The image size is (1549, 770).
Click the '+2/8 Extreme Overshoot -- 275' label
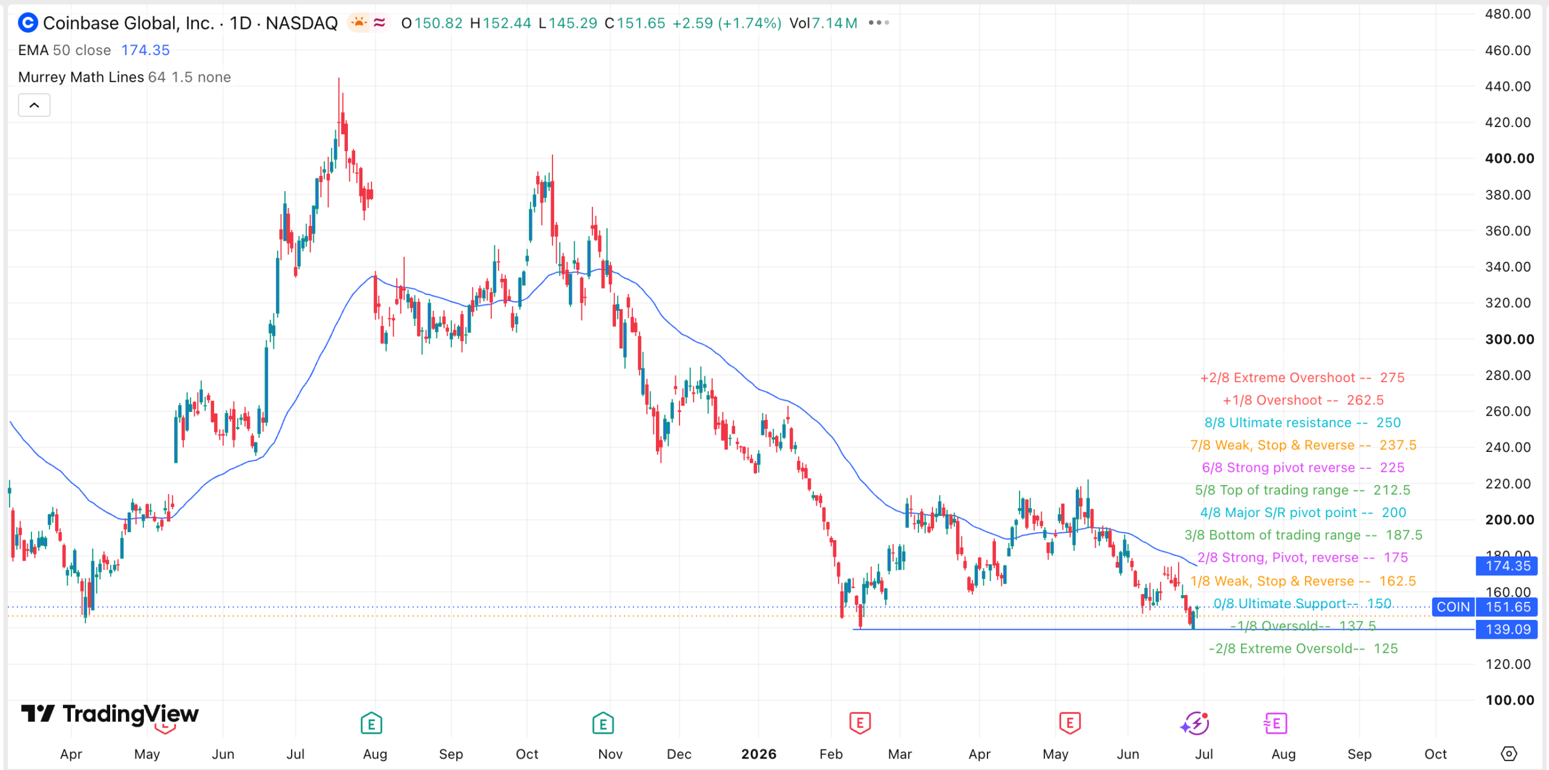[x=1302, y=378]
